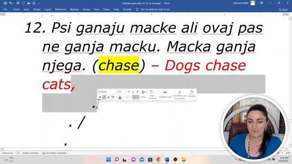Click the horizontal scrollbar below the document

144,149
